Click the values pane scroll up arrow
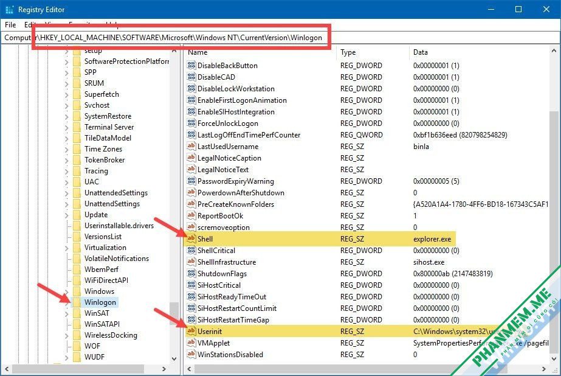The width and height of the screenshot is (561, 376). 554,52
